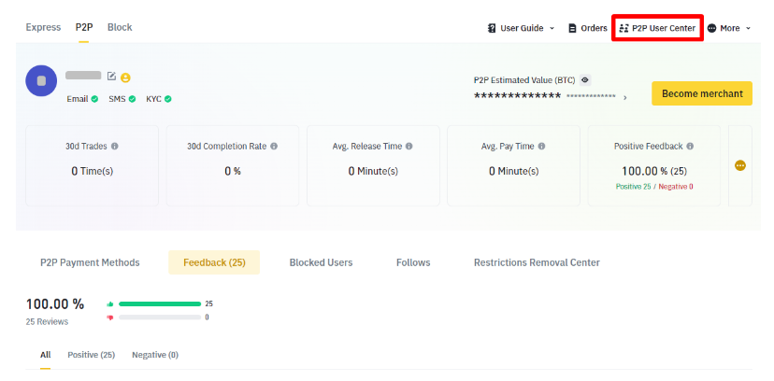Open Orders from the top bar
The height and width of the screenshot is (381, 774).
(x=587, y=28)
